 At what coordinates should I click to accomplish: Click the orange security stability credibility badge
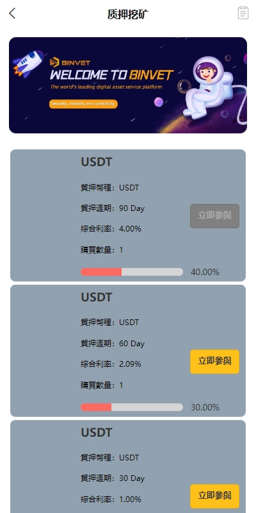pos(83,104)
